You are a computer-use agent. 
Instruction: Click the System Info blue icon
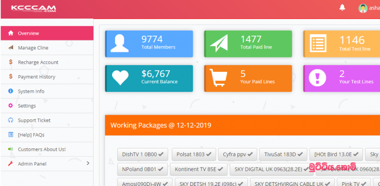[10, 91]
